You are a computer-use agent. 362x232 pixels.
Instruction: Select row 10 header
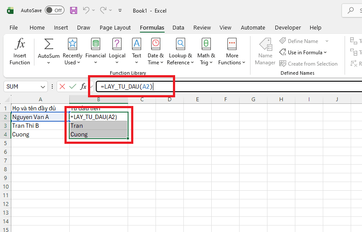coord(6,187)
